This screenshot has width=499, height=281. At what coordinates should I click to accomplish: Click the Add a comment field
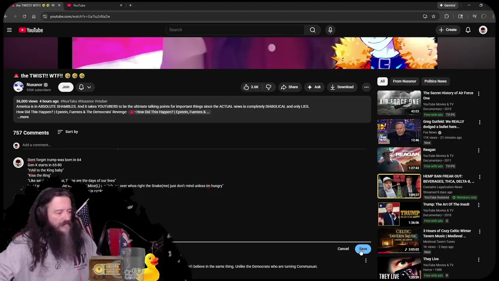[194, 145]
